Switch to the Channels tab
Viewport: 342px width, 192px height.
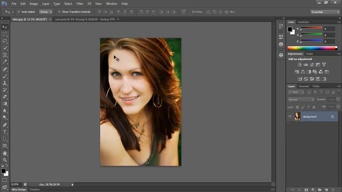pyautogui.click(x=304, y=86)
